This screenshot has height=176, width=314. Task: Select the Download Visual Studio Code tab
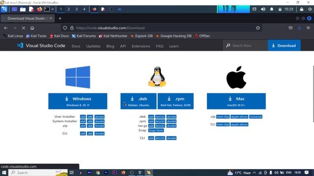pos(27,19)
